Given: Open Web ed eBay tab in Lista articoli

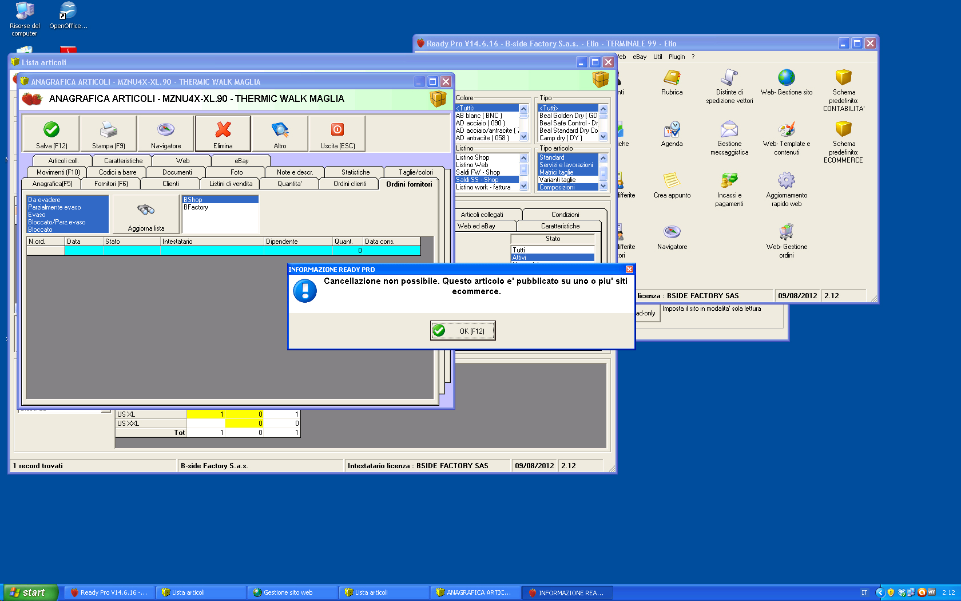Looking at the screenshot, I should pyautogui.click(x=476, y=226).
